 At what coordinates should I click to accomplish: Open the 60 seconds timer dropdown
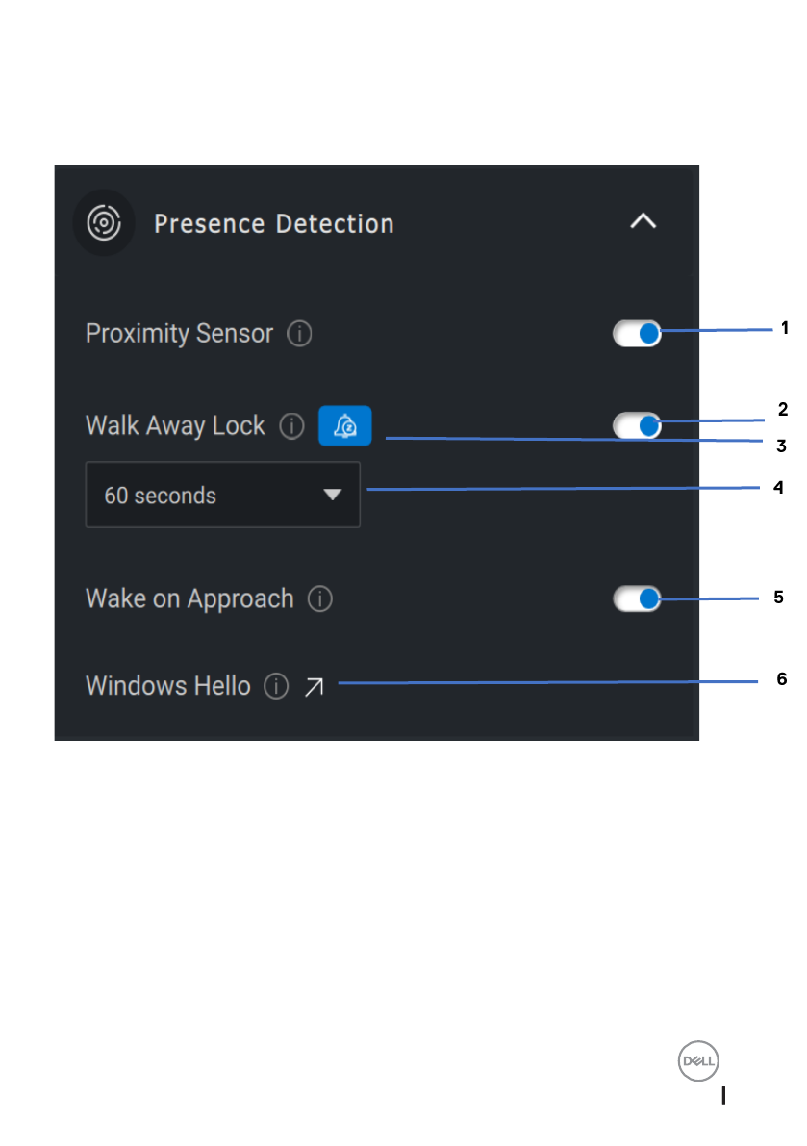[222, 496]
